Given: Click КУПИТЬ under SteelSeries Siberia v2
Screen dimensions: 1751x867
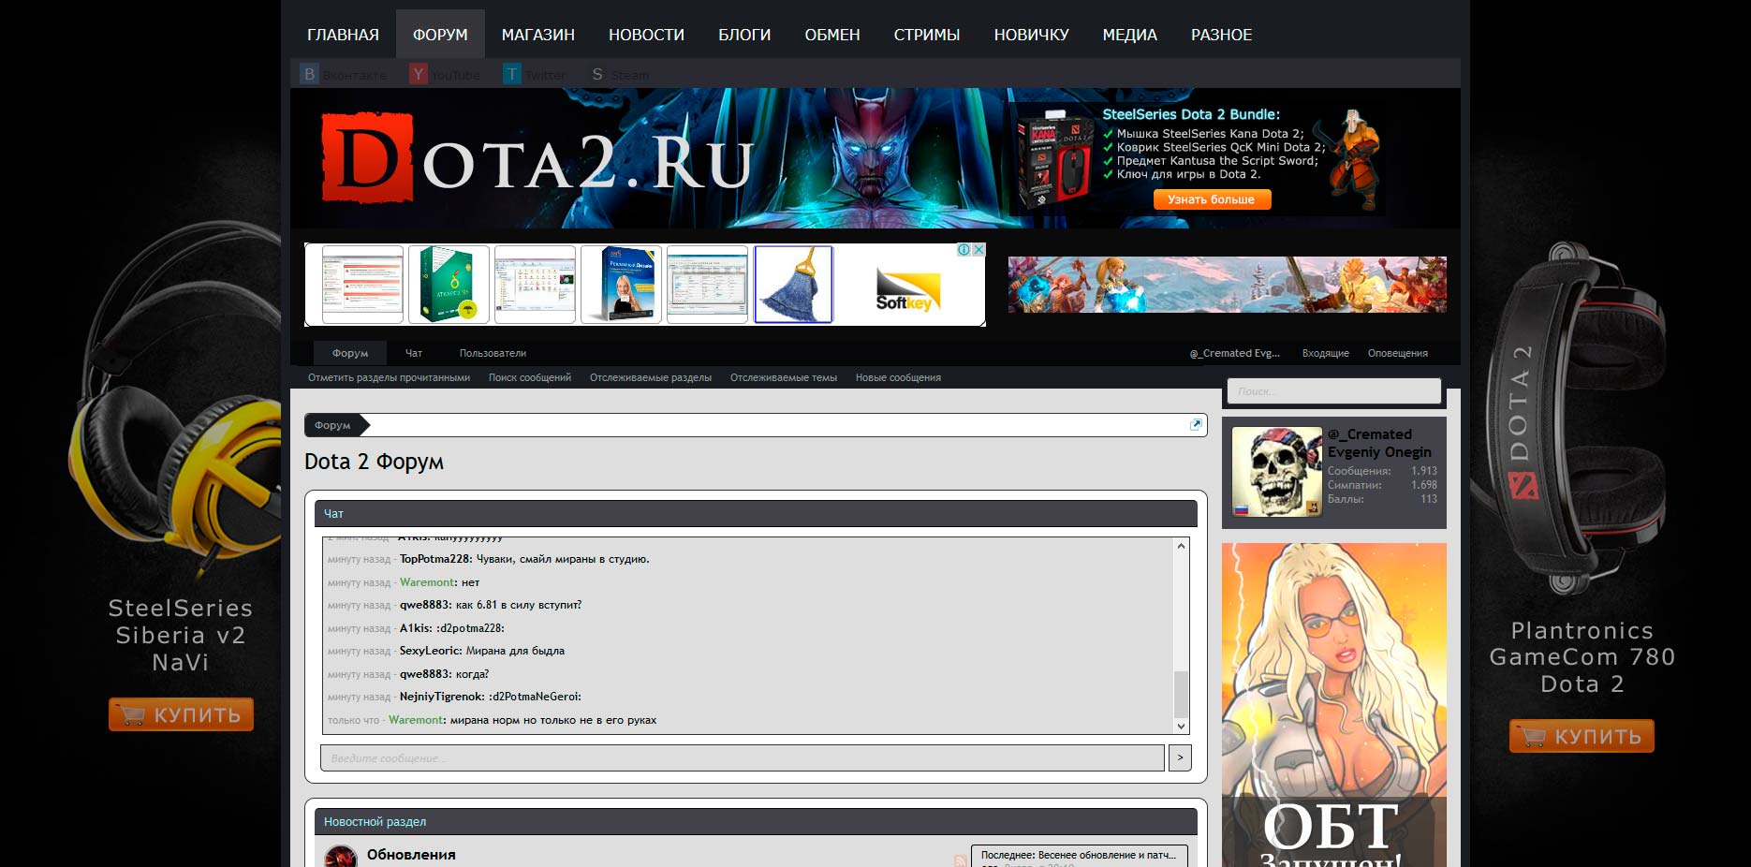Looking at the screenshot, I should (x=181, y=714).
